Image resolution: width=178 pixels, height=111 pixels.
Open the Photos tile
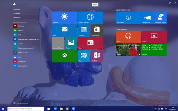71,44
